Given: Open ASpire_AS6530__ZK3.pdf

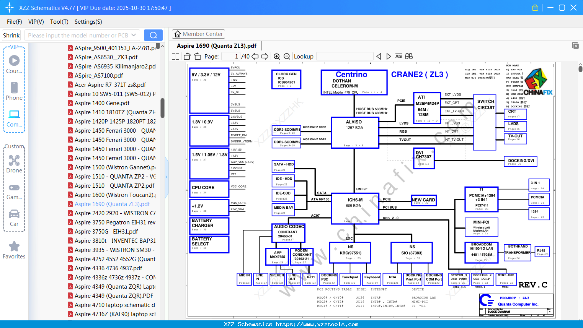Looking at the screenshot, I should [x=106, y=57].
